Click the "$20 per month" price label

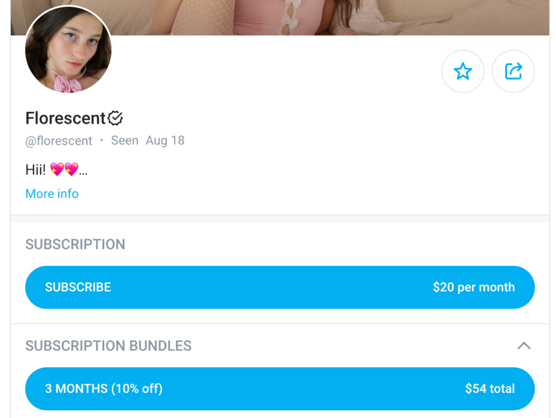tap(473, 287)
